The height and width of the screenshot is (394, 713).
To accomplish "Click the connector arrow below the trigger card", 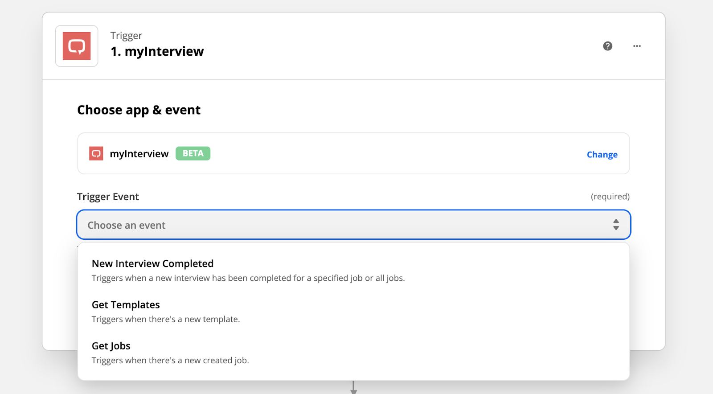I will (353, 387).
